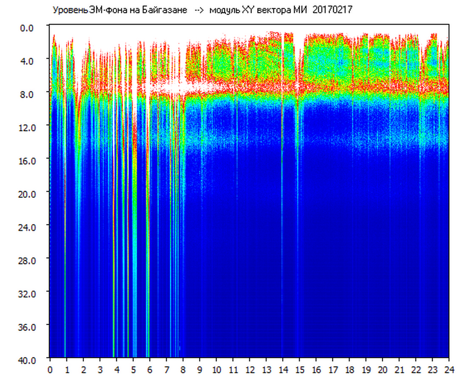Image resolution: width=465 pixels, height=382 pixels.
Task: Click the 24 label on the time axis
Action: coord(448,370)
